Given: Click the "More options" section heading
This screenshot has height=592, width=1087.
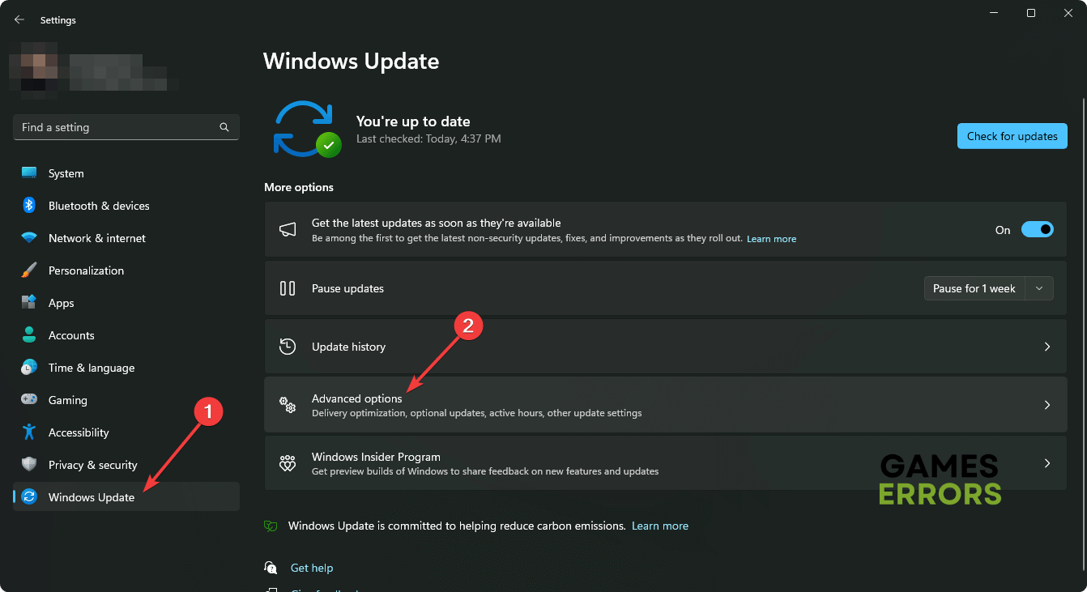Looking at the screenshot, I should tap(299, 187).
